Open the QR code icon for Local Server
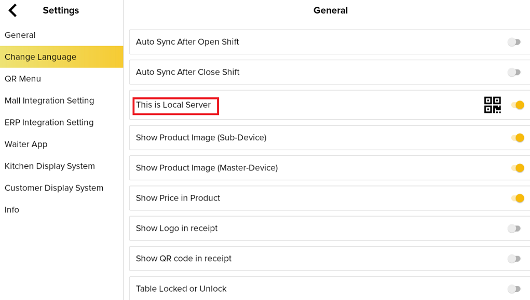This screenshot has width=530, height=300. 492,105
